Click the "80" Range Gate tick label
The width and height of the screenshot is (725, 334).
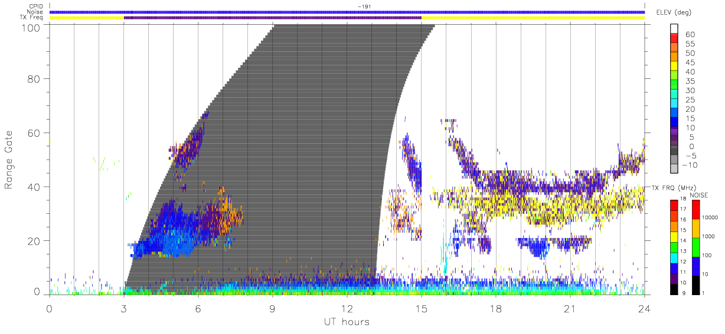pos(35,79)
